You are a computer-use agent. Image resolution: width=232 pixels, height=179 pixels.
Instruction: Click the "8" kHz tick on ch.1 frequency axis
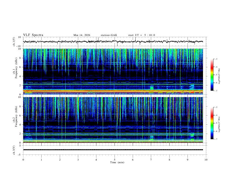tap(20, 58)
